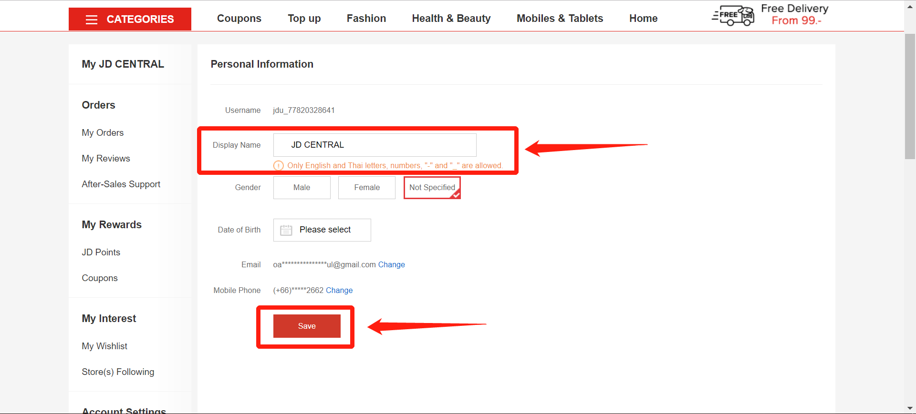This screenshot has height=414, width=916.
Task: Click the Orders section heading
Action: [99, 105]
